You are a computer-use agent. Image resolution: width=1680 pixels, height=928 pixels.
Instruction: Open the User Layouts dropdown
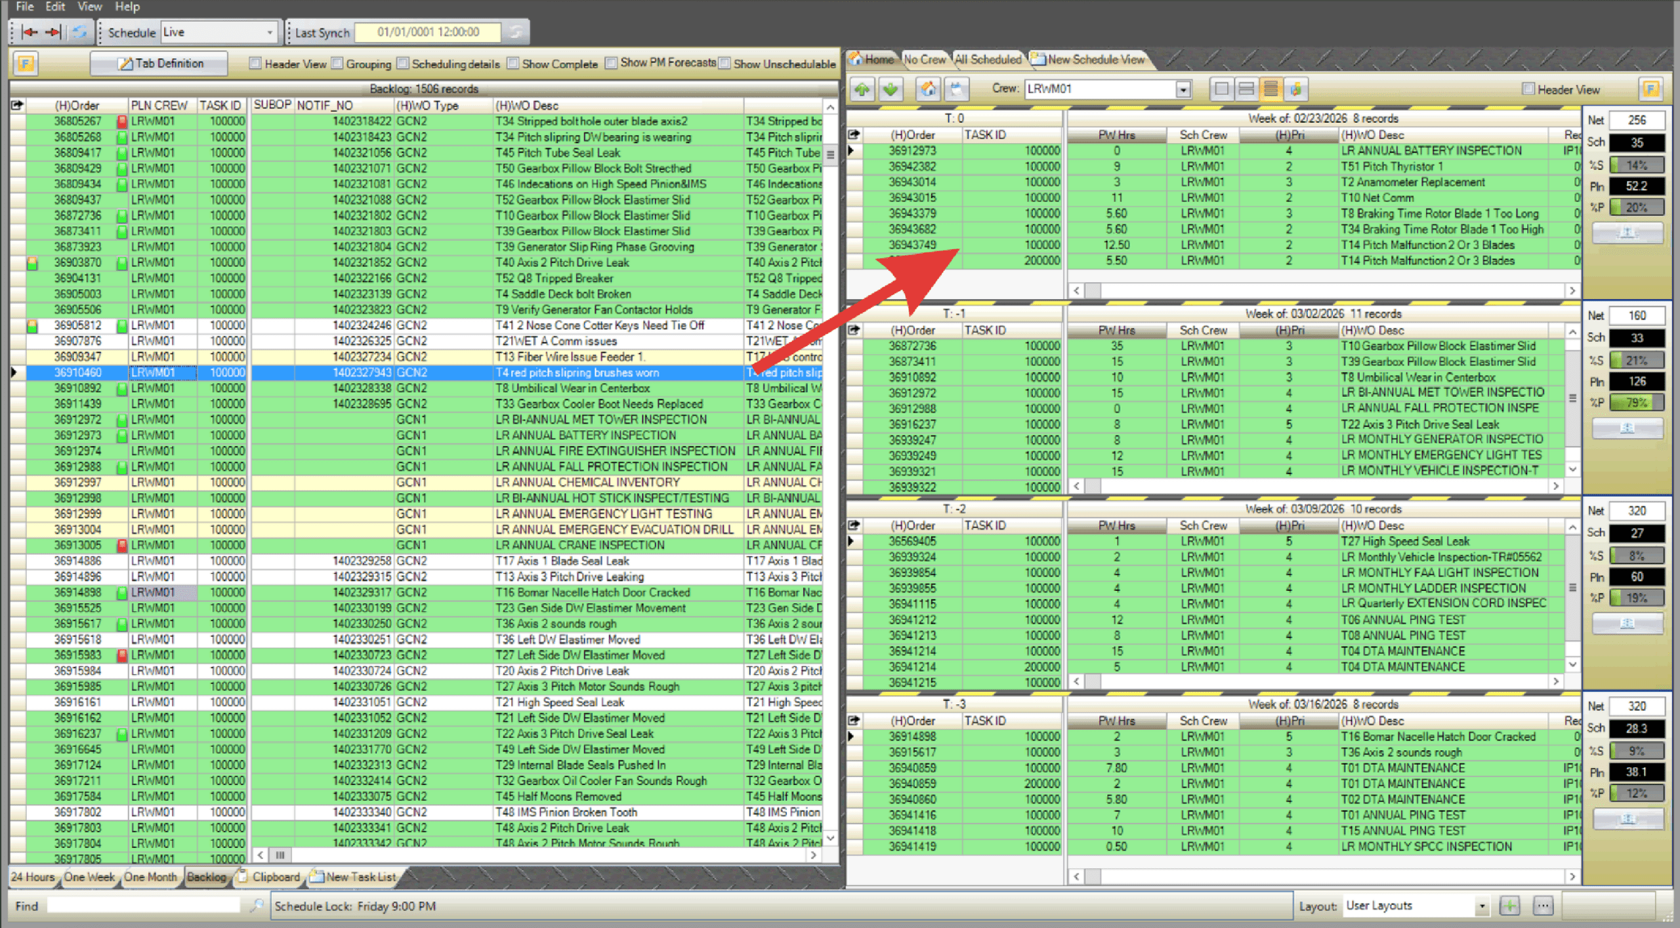point(1481,906)
